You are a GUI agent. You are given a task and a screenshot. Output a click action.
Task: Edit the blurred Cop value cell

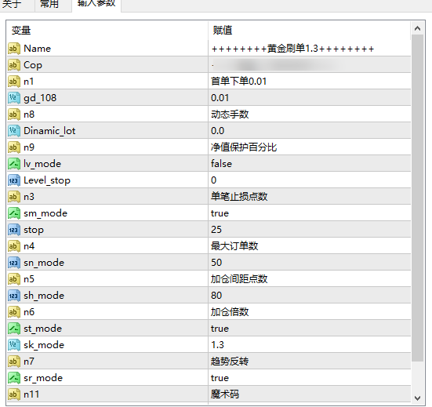click(x=309, y=65)
